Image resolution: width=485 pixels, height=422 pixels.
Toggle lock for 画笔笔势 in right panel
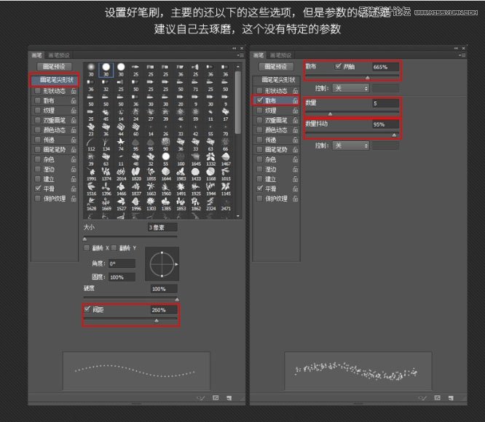296,150
